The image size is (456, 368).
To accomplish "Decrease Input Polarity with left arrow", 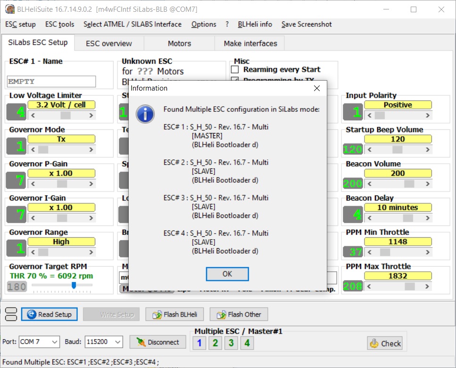I will click(x=369, y=116).
